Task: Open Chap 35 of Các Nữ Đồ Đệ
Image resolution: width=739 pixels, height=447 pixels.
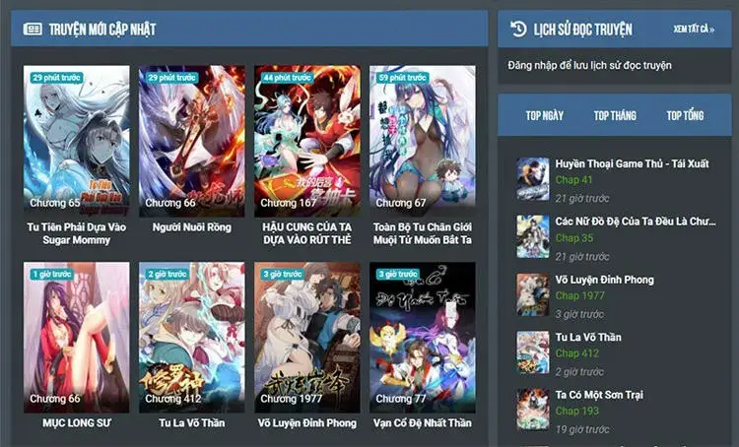Action: click(574, 238)
